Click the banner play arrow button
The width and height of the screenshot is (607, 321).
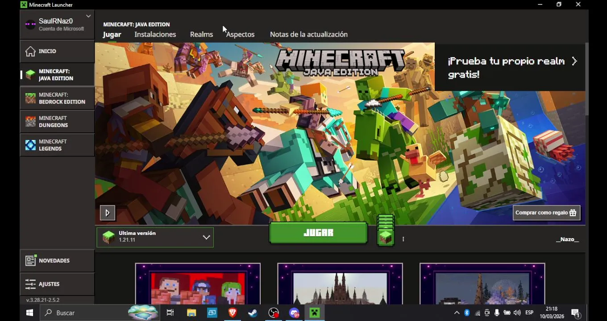point(107,213)
